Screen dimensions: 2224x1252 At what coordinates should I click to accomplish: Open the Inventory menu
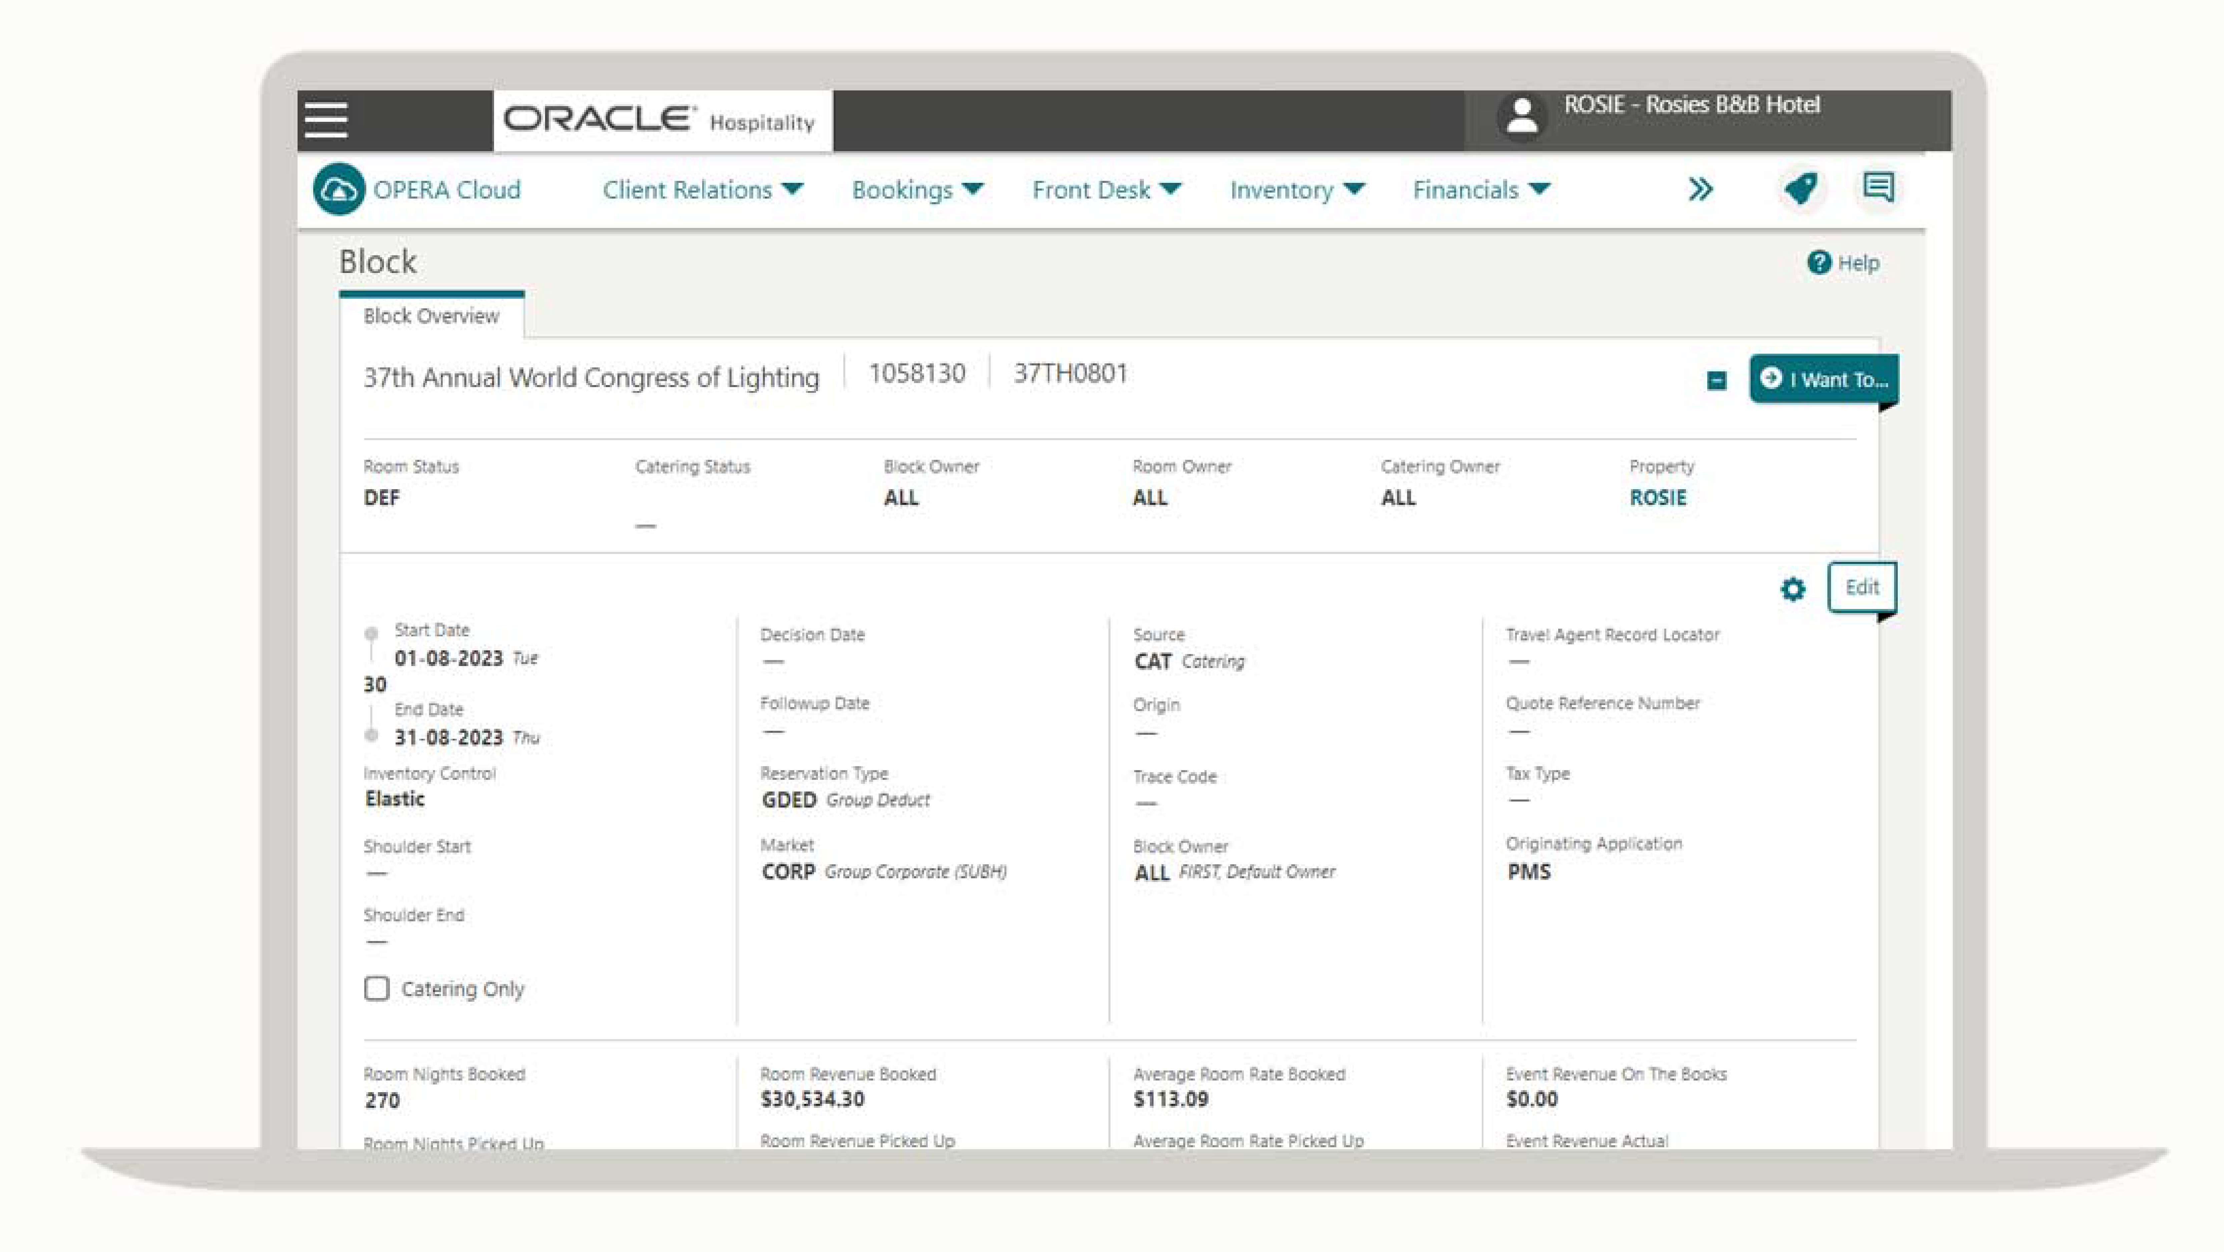[1297, 190]
